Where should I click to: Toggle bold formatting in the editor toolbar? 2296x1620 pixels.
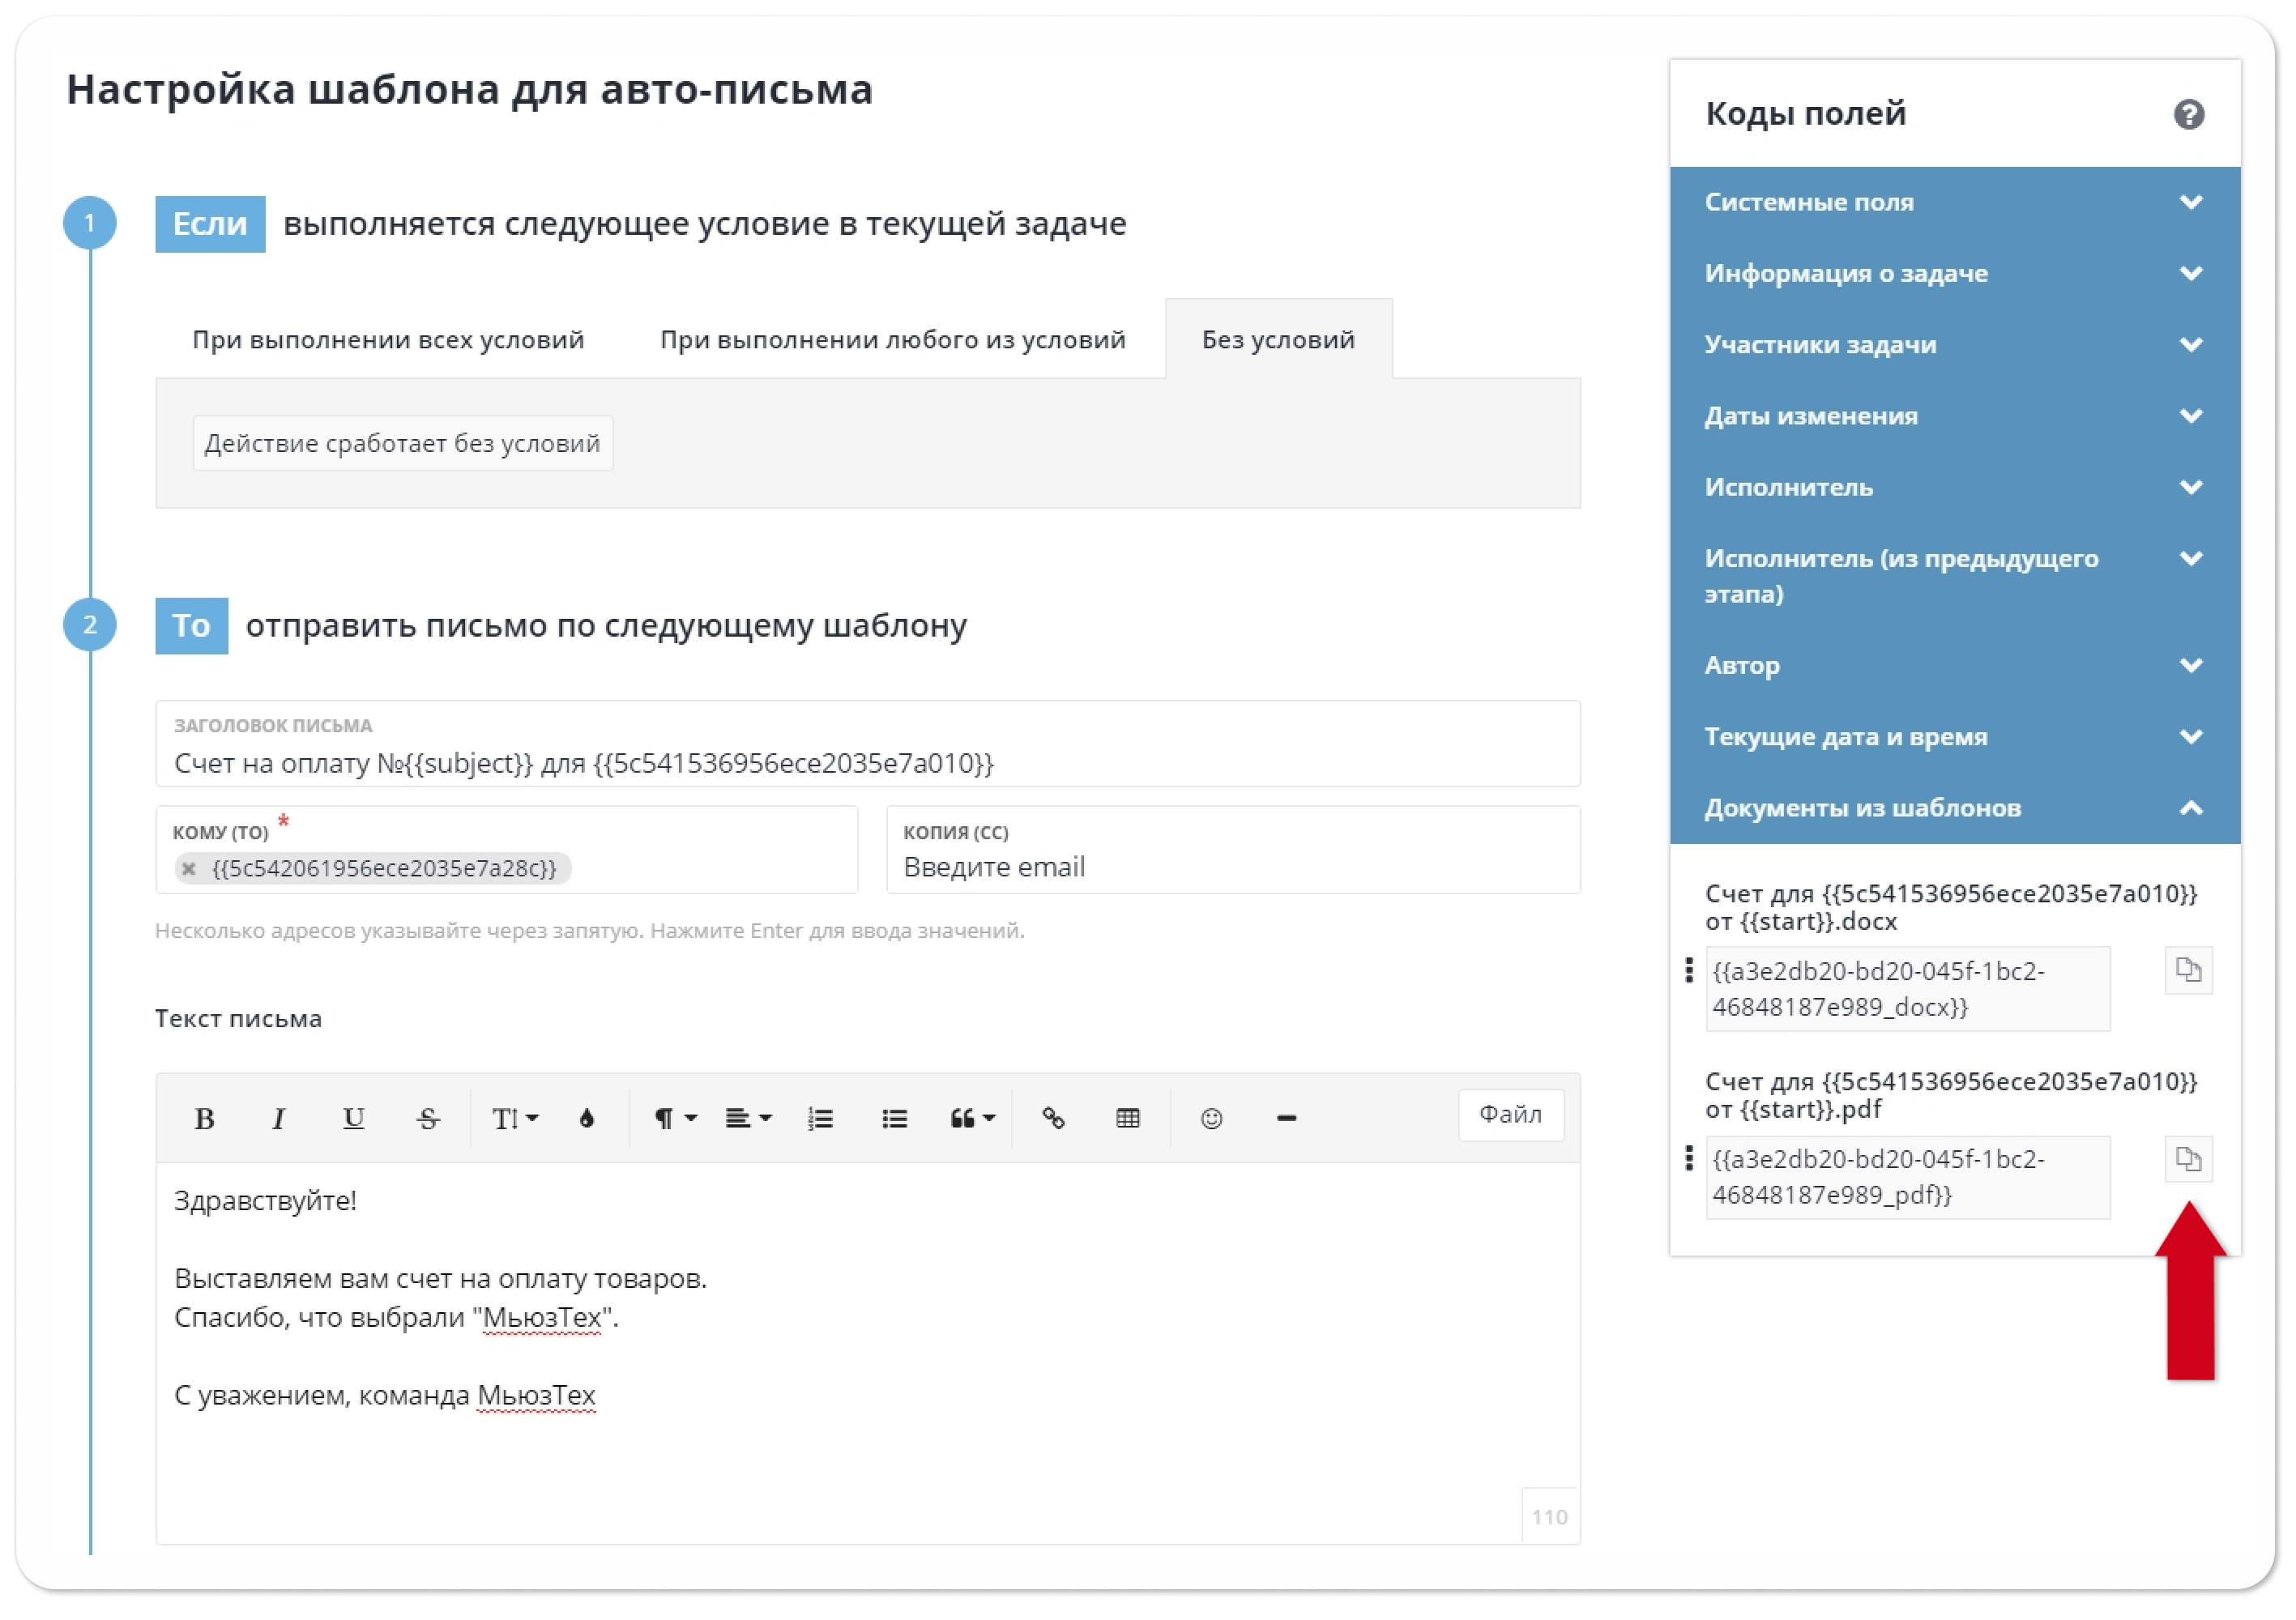[x=204, y=1118]
